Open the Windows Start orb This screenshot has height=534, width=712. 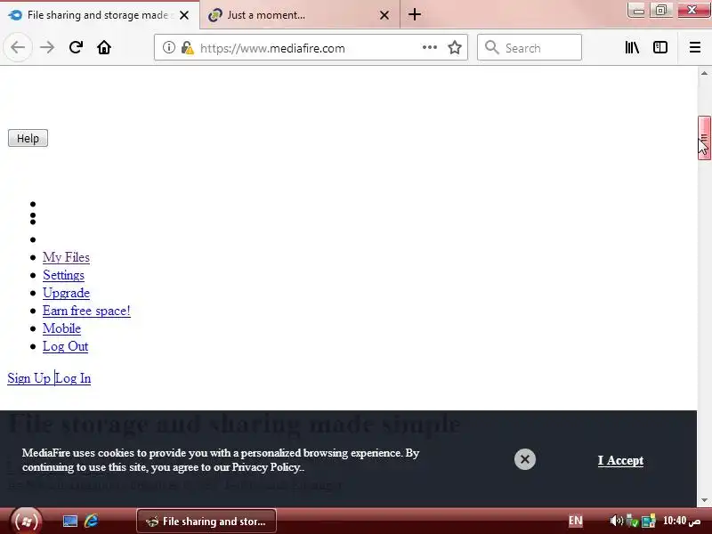(x=27, y=521)
